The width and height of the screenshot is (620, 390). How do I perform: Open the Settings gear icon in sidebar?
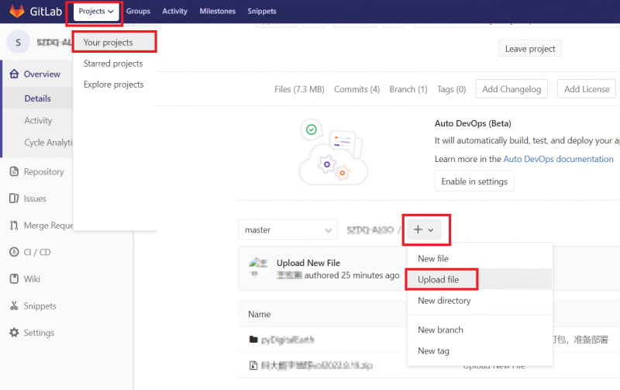coord(14,333)
